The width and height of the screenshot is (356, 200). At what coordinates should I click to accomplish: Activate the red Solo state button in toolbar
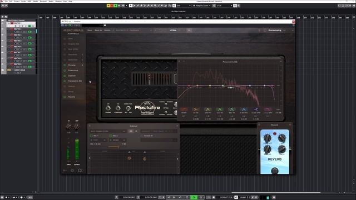[x=112, y=6]
